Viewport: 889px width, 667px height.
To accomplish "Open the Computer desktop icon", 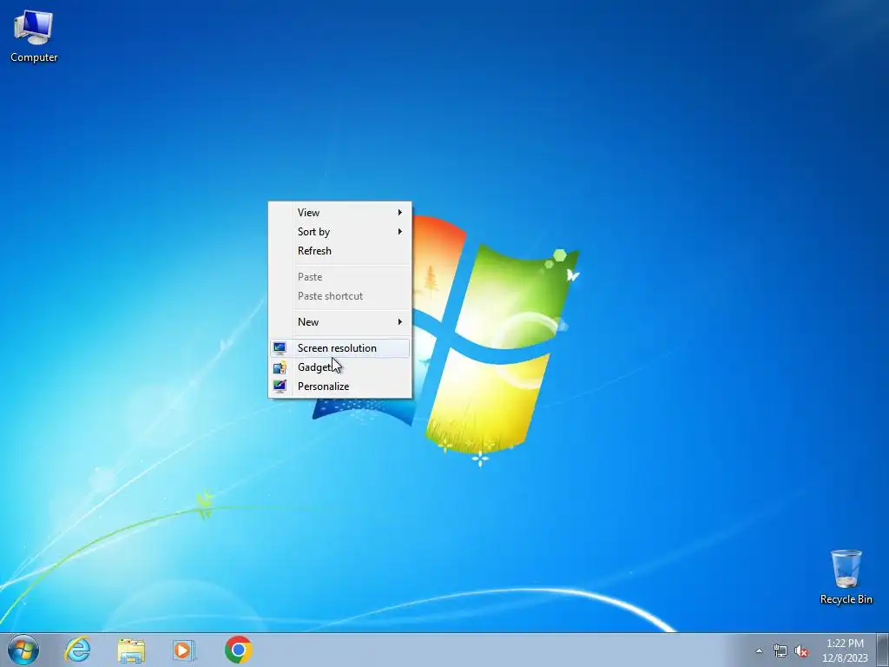I will [x=34, y=36].
